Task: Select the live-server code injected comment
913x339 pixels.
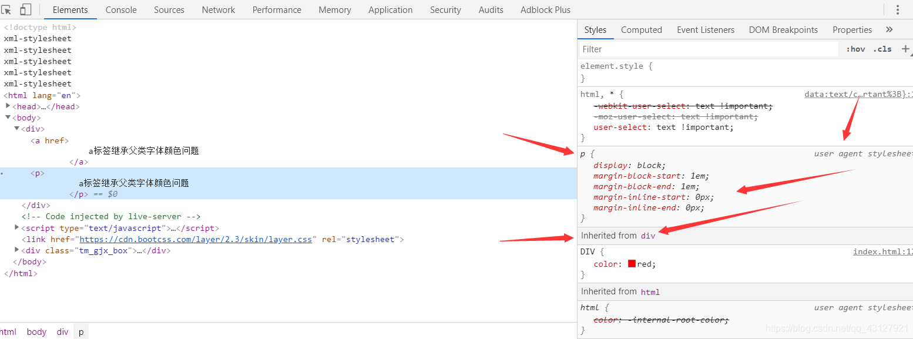Action: [x=112, y=216]
